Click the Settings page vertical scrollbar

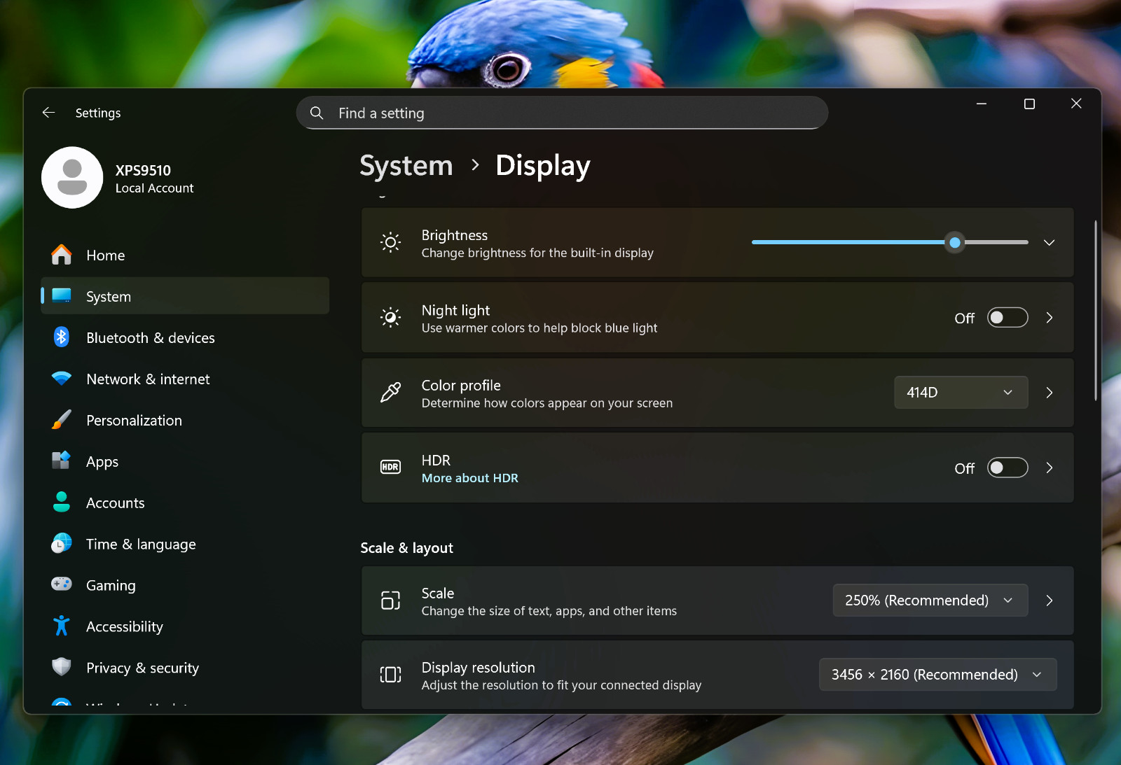[x=1096, y=310]
